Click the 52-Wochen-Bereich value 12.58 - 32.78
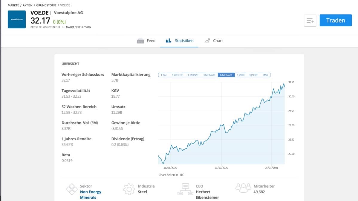358x201 pixels. (71, 113)
